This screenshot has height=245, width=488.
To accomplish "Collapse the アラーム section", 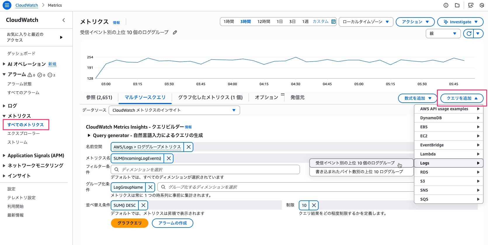I will pyautogui.click(x=4, y=74).
